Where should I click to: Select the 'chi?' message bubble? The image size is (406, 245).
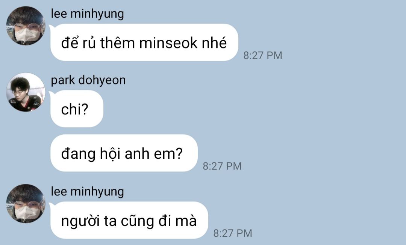(x=77, y=109)
